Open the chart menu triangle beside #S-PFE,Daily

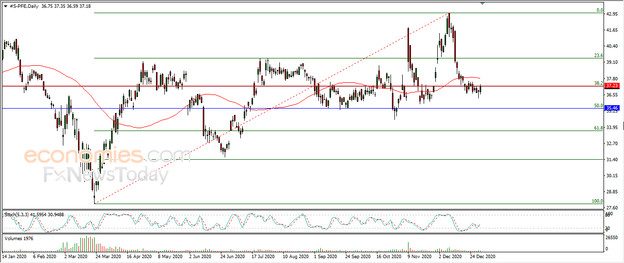click(5, 6)
